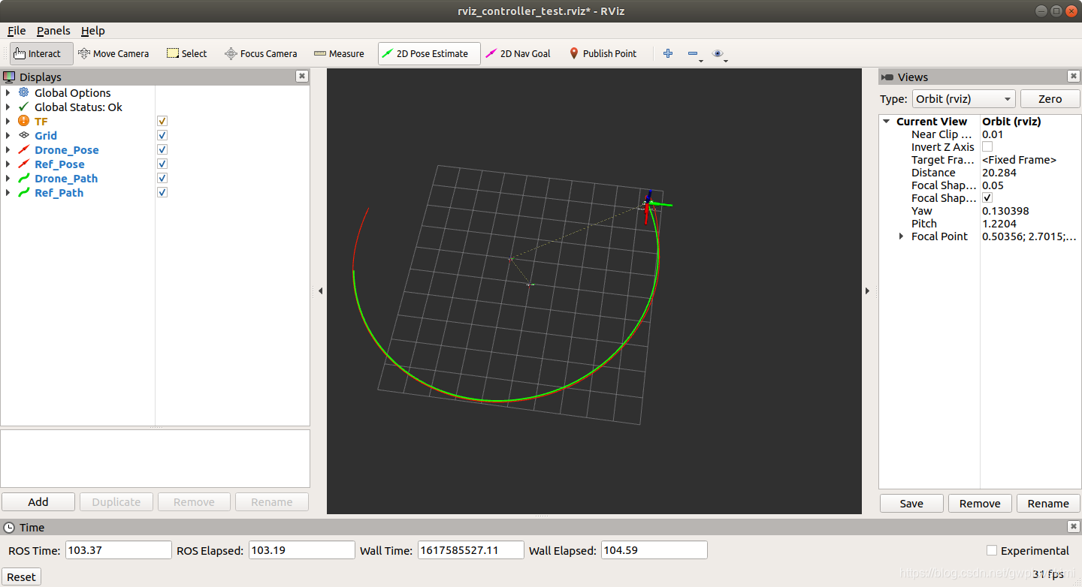Close the Views panel
This screenshot has width=1082, height=587.
pyautogui.click(x=1073, y=76)
